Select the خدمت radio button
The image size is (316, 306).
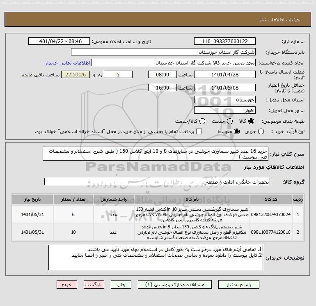point(230,121)
